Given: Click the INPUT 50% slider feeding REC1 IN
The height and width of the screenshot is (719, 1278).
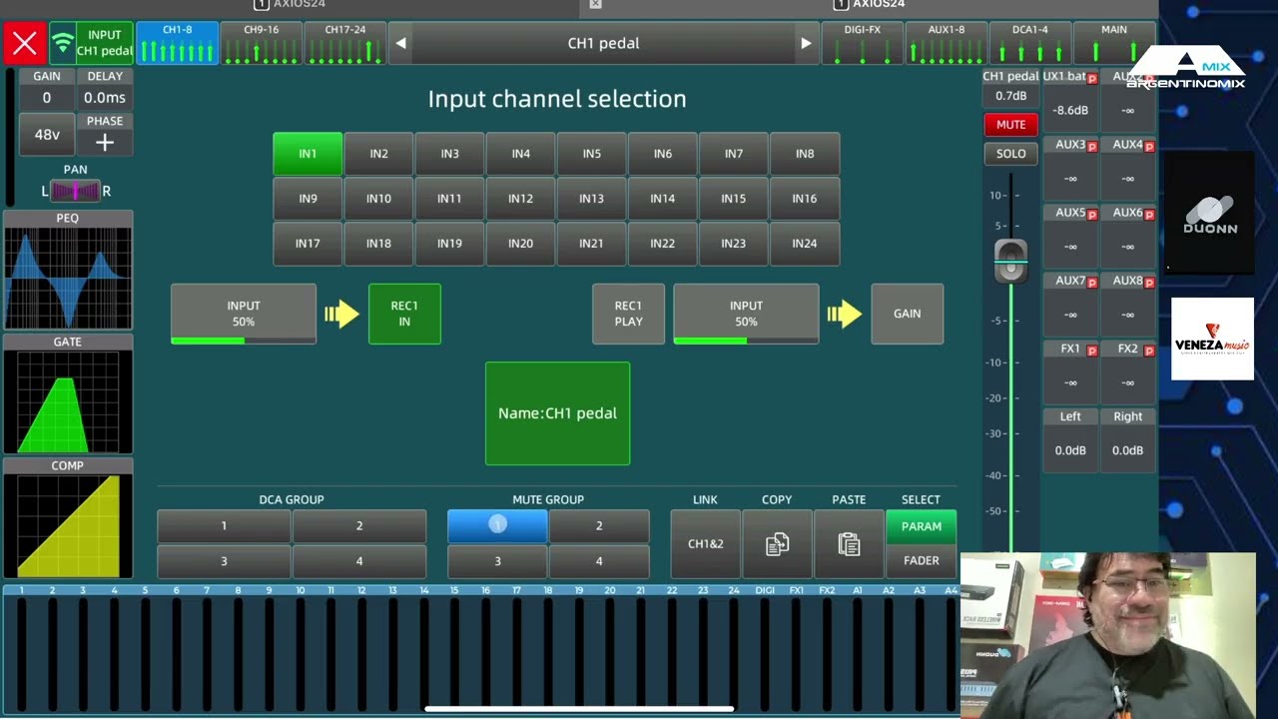Looking at the screenshot, I should [x=244, y=314].
